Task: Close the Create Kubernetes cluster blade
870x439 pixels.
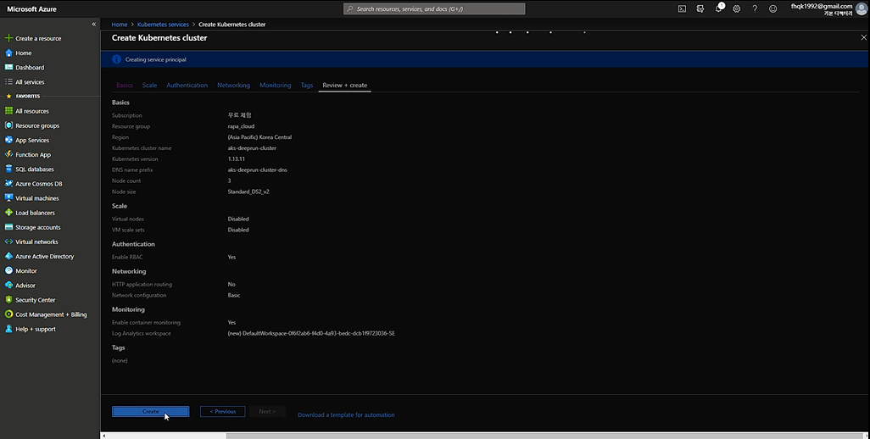Action: [863, 37]
